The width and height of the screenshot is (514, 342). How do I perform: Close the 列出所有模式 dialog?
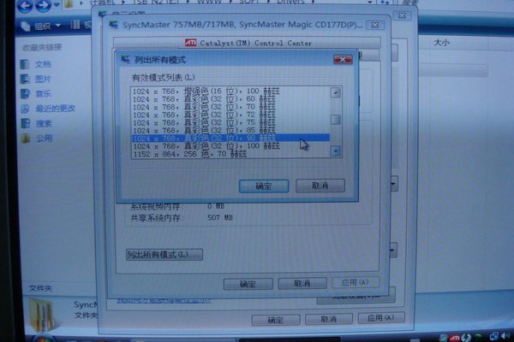(x=343, y=59)
